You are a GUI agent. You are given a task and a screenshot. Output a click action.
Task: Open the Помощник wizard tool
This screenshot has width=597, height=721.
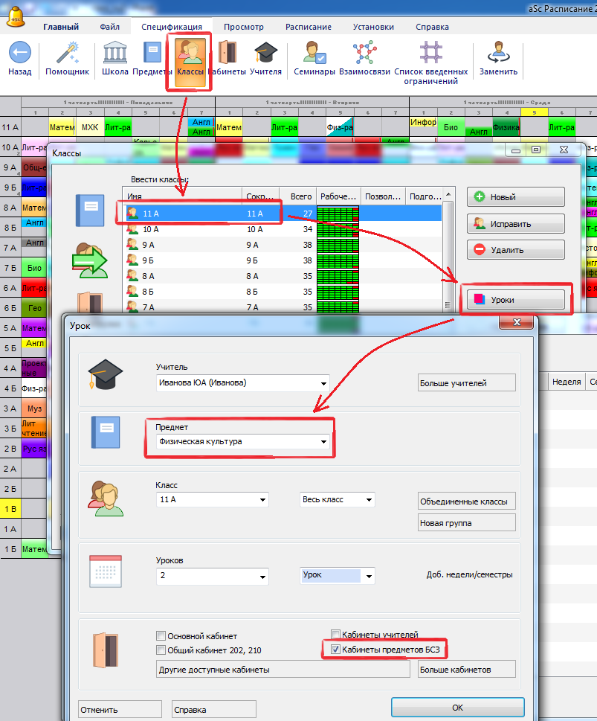tap(67, 54)
